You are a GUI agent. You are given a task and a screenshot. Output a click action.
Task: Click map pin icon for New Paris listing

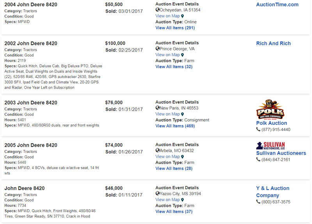click(182, 114)
